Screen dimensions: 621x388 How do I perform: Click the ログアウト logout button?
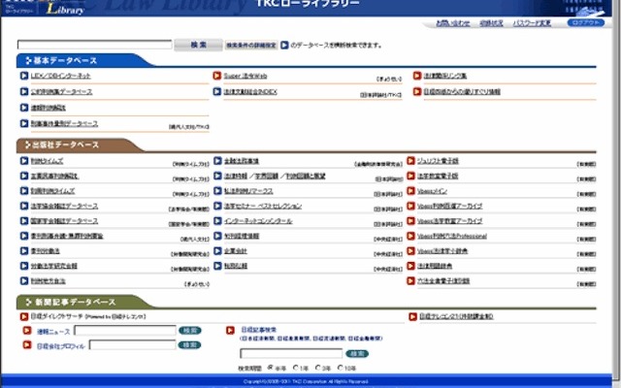[x=586, y=23]
